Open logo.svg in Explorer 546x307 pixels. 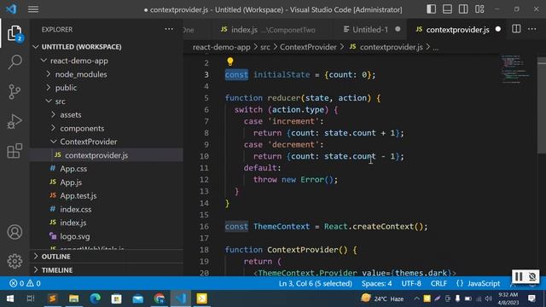[106, 236]
